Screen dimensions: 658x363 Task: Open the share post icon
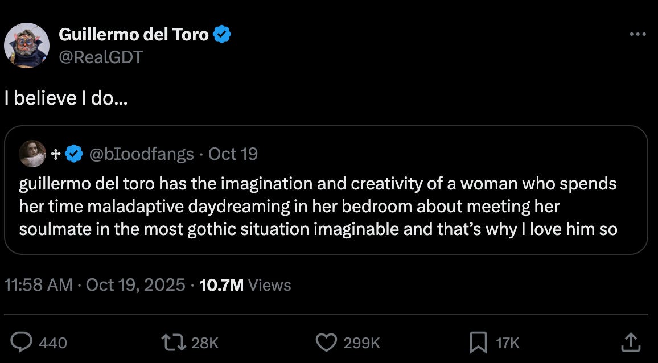coord(631,342)
